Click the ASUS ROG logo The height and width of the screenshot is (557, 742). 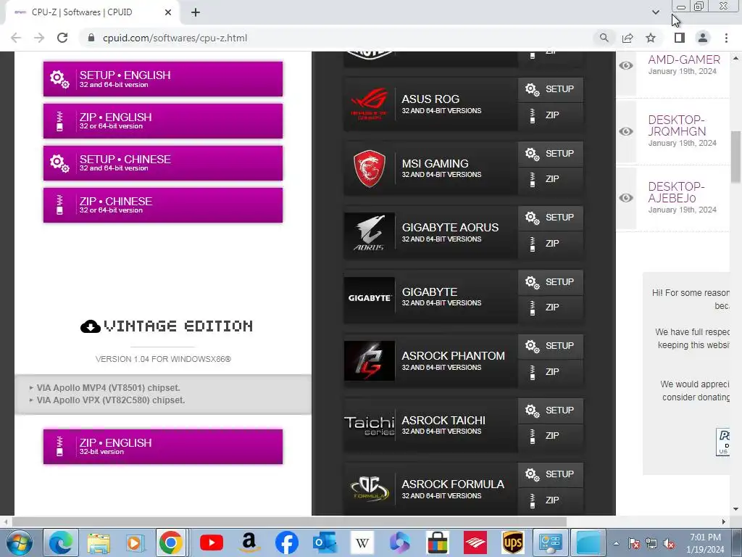[369, 104]
